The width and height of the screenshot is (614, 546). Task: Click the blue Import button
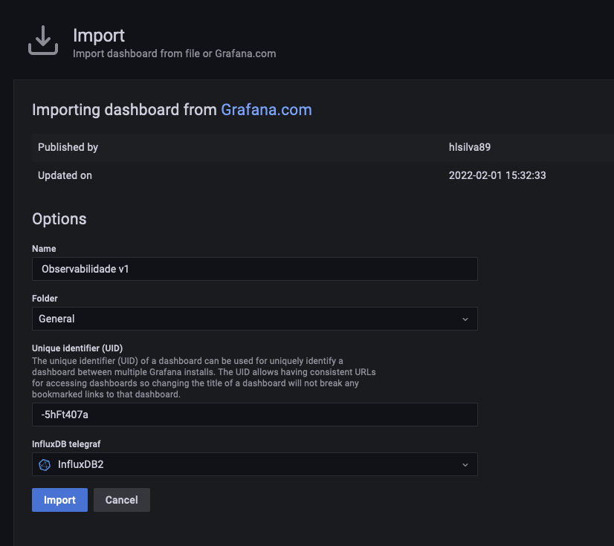tap(59, 500)
